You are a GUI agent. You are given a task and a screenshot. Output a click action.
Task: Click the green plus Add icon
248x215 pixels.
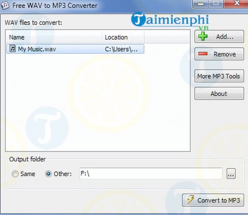pyautogui.click(x=203, y=36)
